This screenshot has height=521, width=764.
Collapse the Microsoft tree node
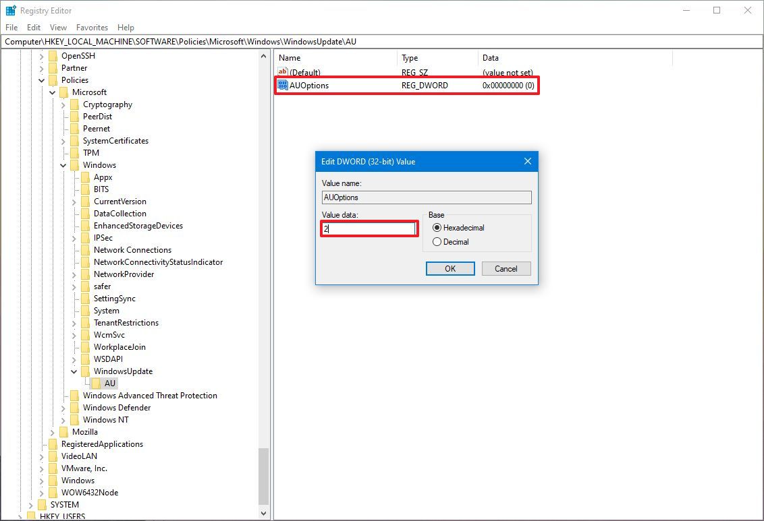click(52, 92)
